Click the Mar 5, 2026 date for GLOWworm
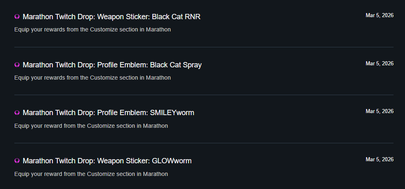 pyautogui.click(x=379, y=159)
